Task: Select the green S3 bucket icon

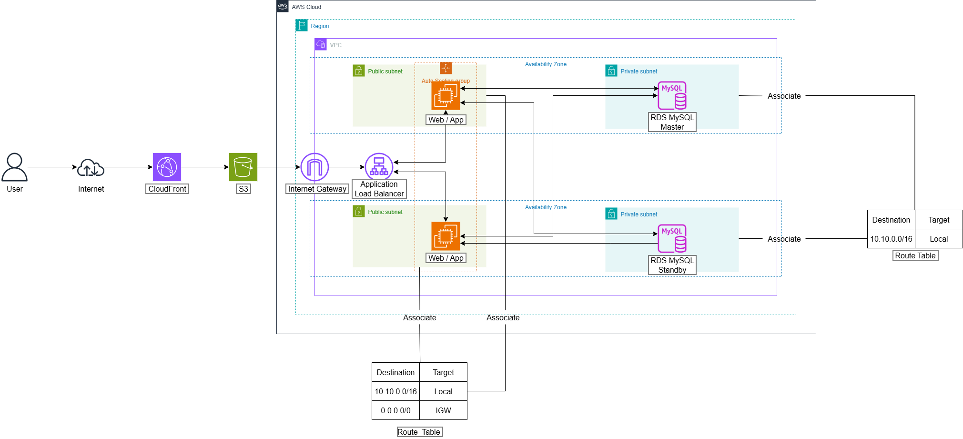Action: [x=243, y=167]
